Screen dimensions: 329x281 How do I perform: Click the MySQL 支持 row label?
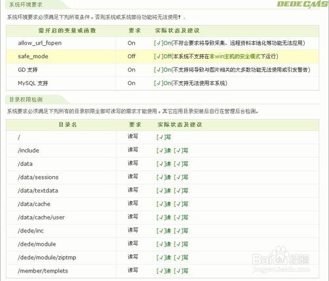pos(33,83)
